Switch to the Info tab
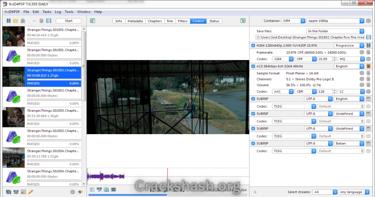375x197 pixels. point(119,21)
